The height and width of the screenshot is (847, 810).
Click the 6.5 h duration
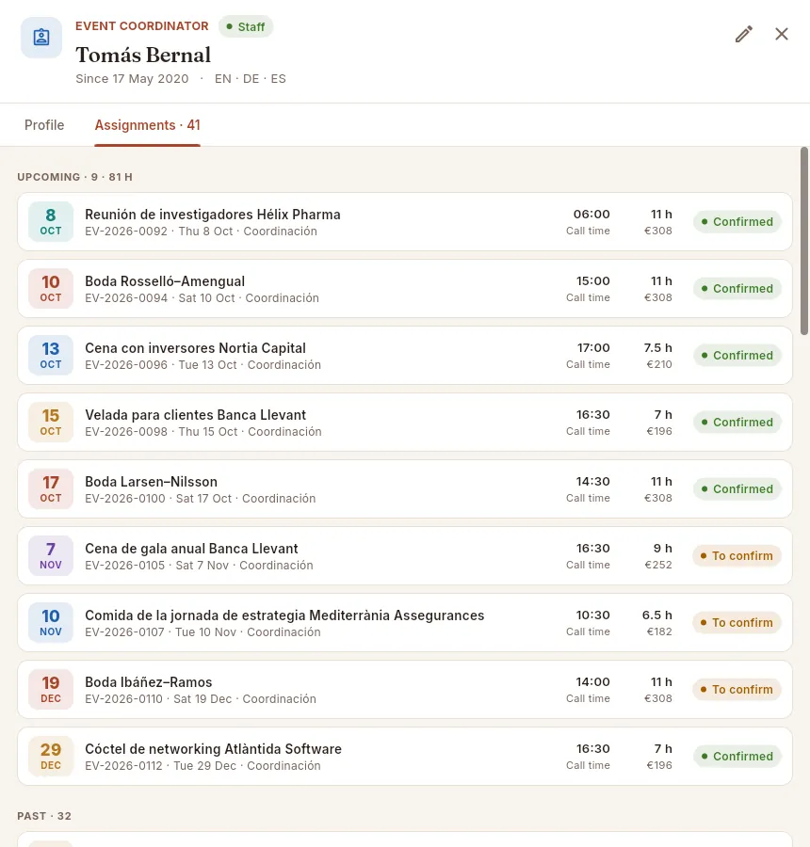pos(657,615)
